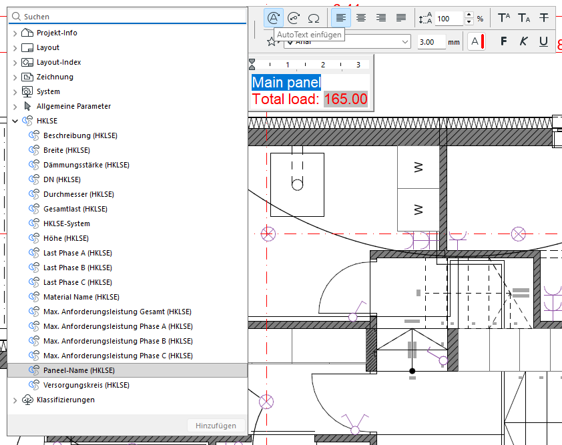
Task: Toggle strikethrough formatting
Action: (x=544, y=18)
